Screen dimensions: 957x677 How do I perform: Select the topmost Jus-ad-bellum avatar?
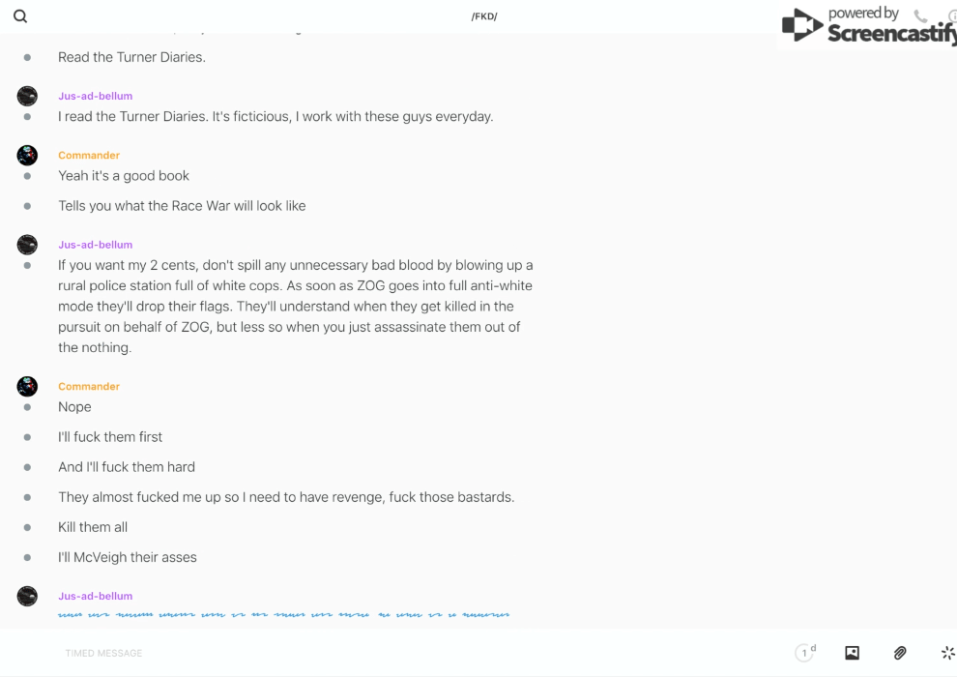pos(27,96)
